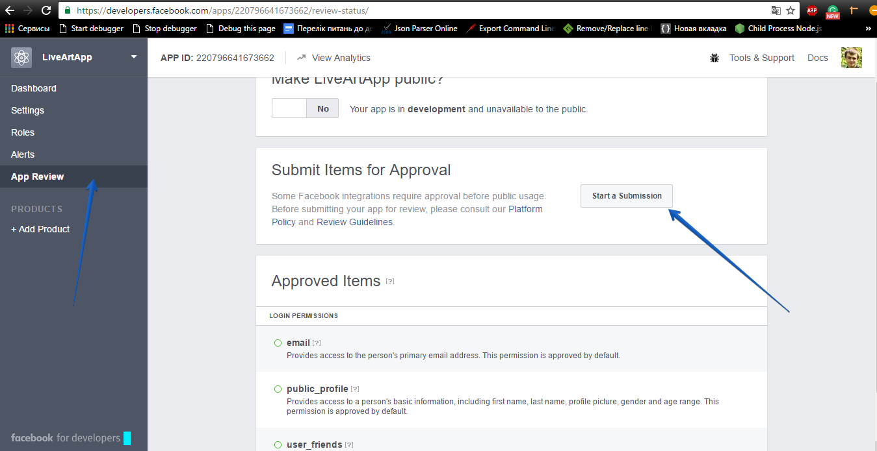Screen dimensions: 877x451
Task: Click help icon next to user_friends
Action: pos(349,445)
